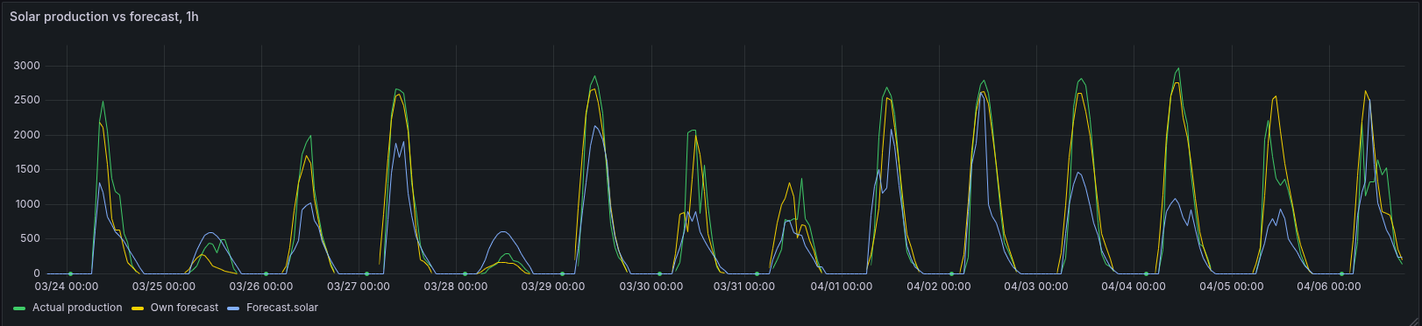Click the y-axis value '500'
The width and height of the screenshot is (1422, 326).
point(31,239)
